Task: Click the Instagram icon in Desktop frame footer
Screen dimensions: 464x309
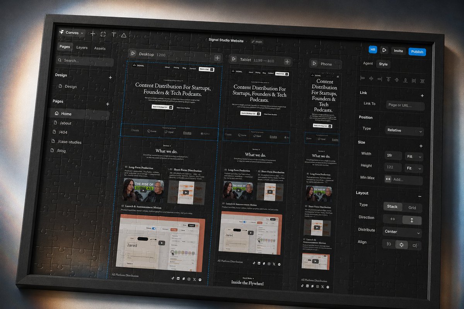Action: click(x=189, y=279)
